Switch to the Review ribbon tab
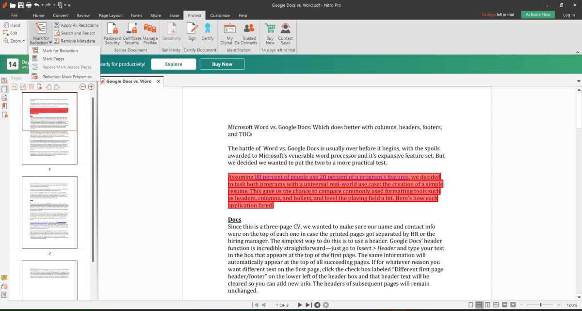The width and height of the screenshot is (582, 311). [83, 16]
